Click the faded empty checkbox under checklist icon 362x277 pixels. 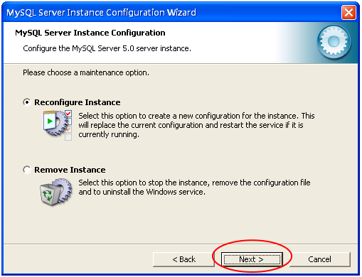(68, 137)
